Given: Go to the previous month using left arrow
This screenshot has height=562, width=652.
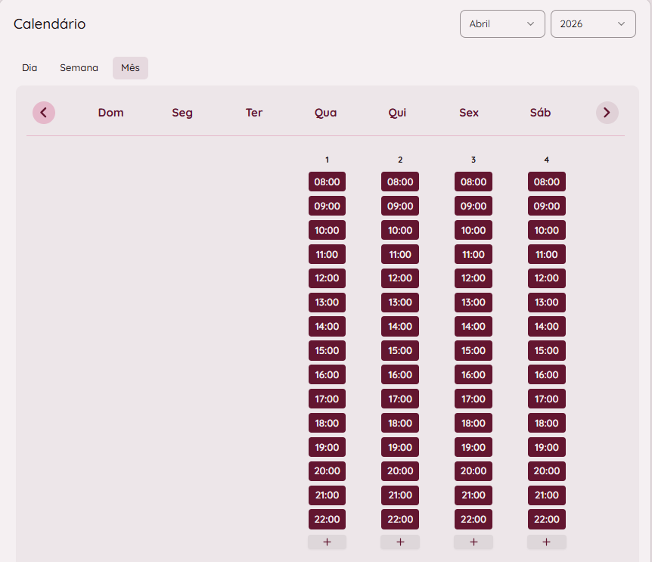Looking at the screenshot, I should point(44,113).
